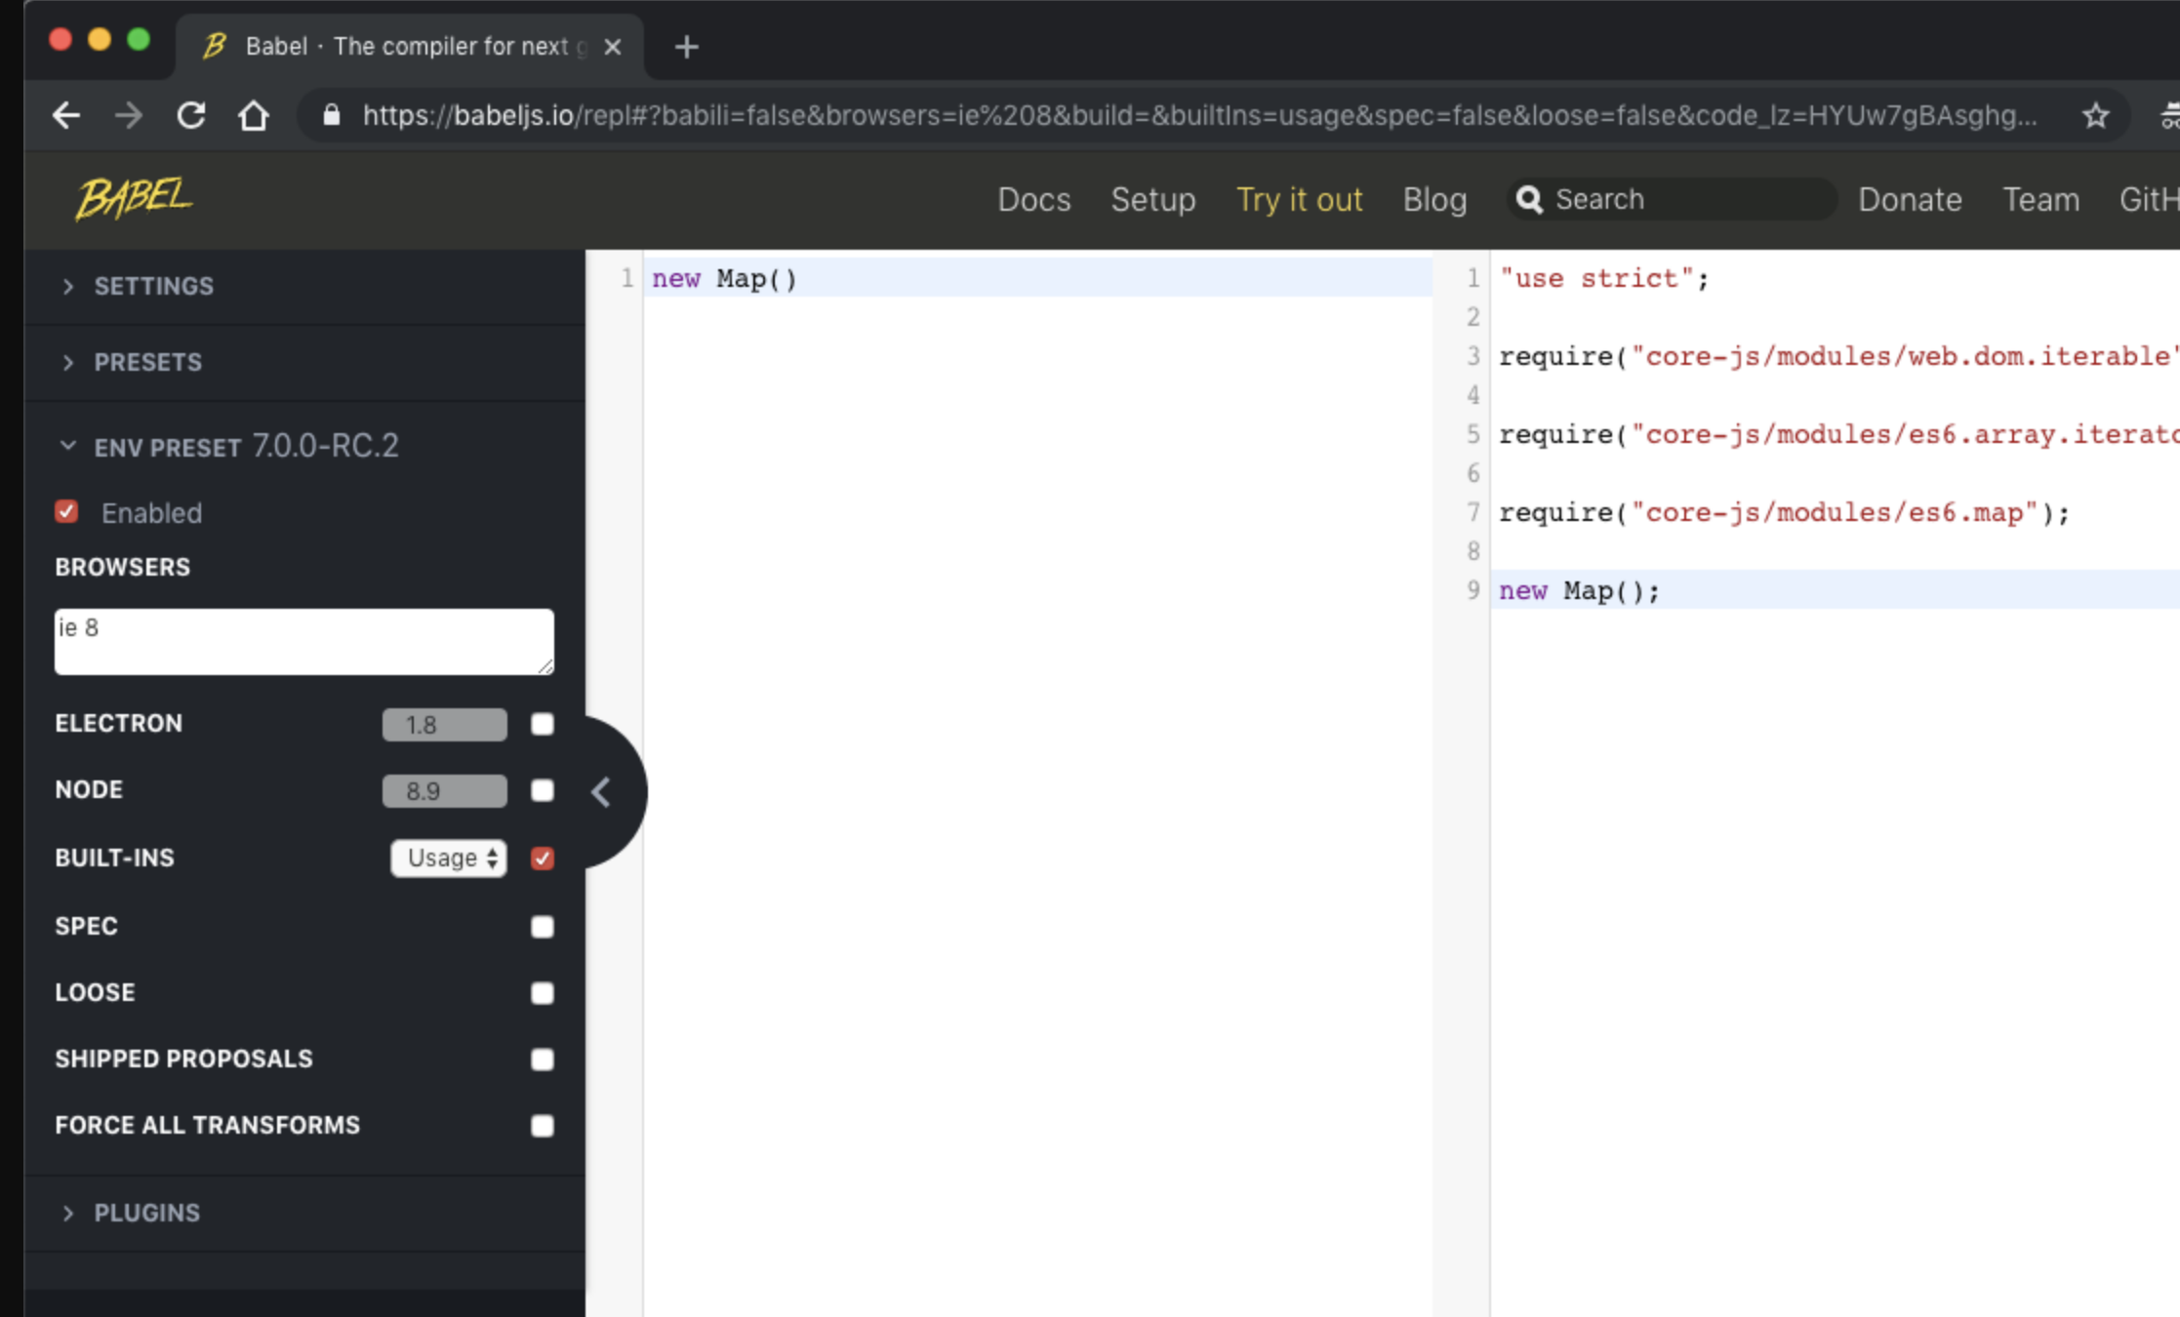
Task: Click the Babel browser tab
Action: coord(410,47)
